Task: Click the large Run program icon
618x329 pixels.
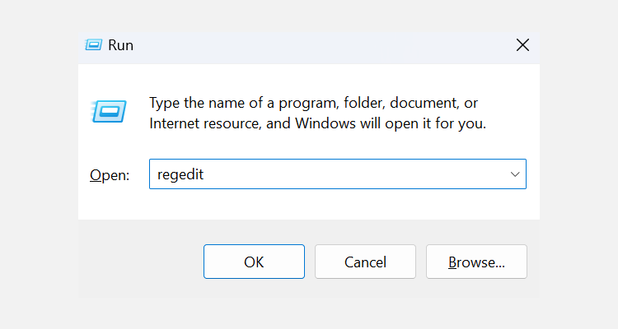Action: click(108, 110)
